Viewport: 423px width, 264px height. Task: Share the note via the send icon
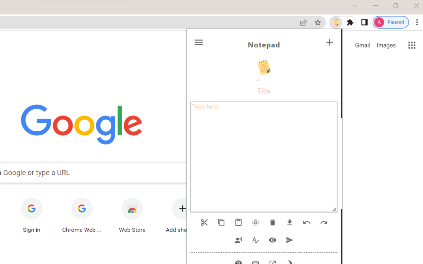coord(289,240)
